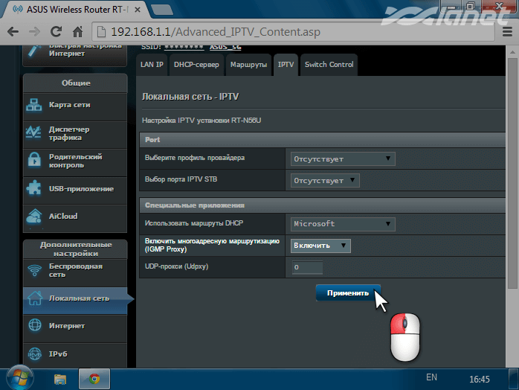Open the IPv6 sidebar icon
519x390 pixels.
click(35, 354)
